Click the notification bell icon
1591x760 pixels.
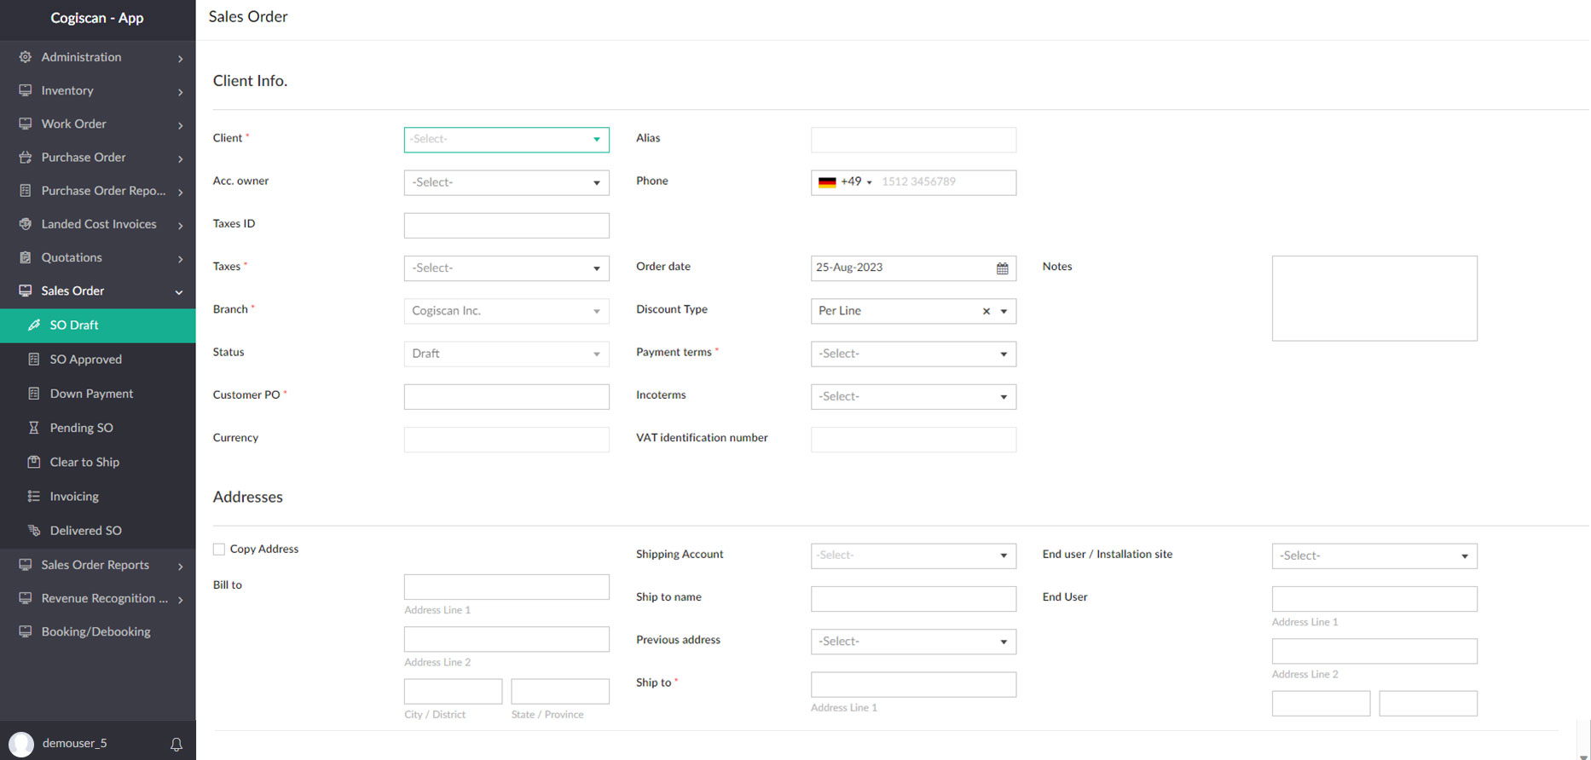click(176, 745)
